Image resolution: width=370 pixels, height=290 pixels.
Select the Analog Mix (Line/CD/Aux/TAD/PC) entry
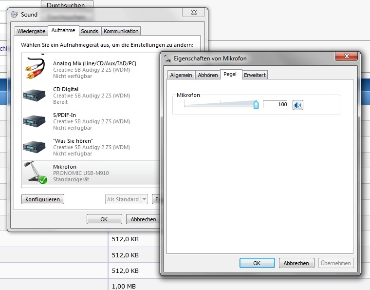(94, 63)
